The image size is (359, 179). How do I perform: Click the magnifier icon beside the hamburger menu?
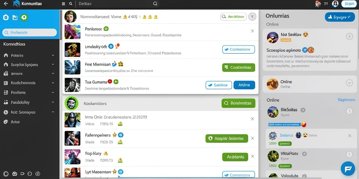71,3
